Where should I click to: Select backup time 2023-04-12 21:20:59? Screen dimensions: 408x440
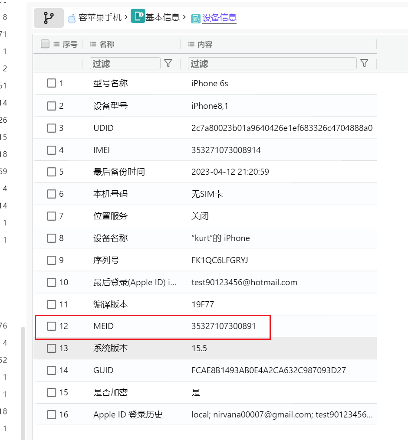tap(230, 172)
